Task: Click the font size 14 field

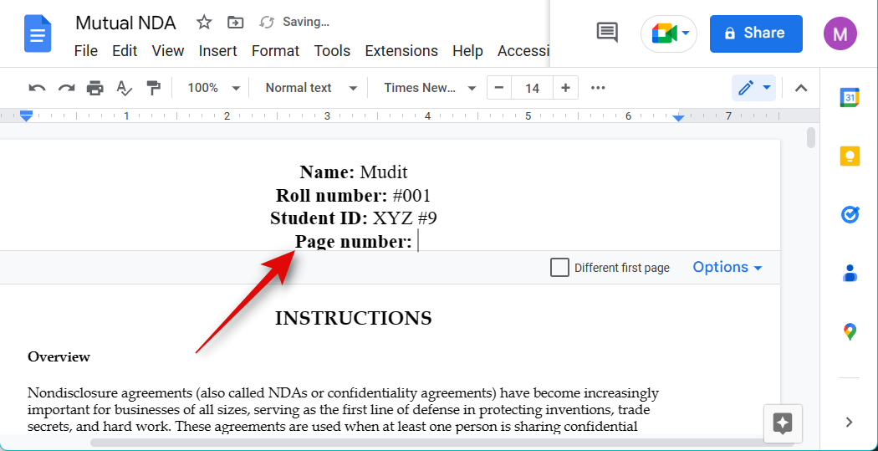Action: (x=532, y=88)
